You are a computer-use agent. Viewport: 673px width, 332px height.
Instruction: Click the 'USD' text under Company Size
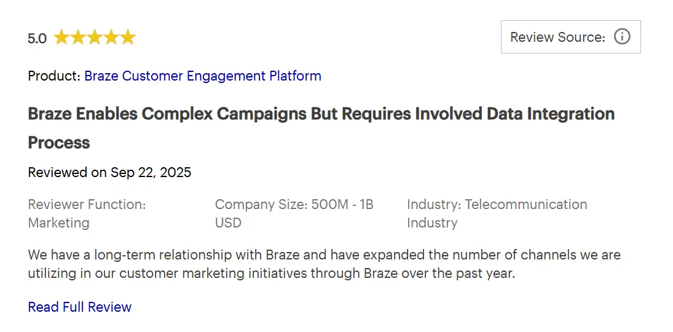pos(228,223)
